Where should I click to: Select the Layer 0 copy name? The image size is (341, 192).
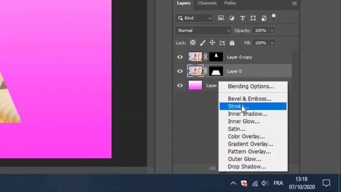click(x=239, y=57)
